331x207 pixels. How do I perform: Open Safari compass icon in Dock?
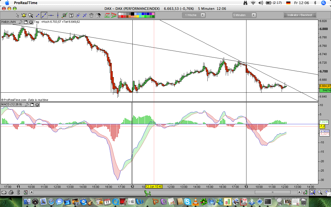pos(51,202)
